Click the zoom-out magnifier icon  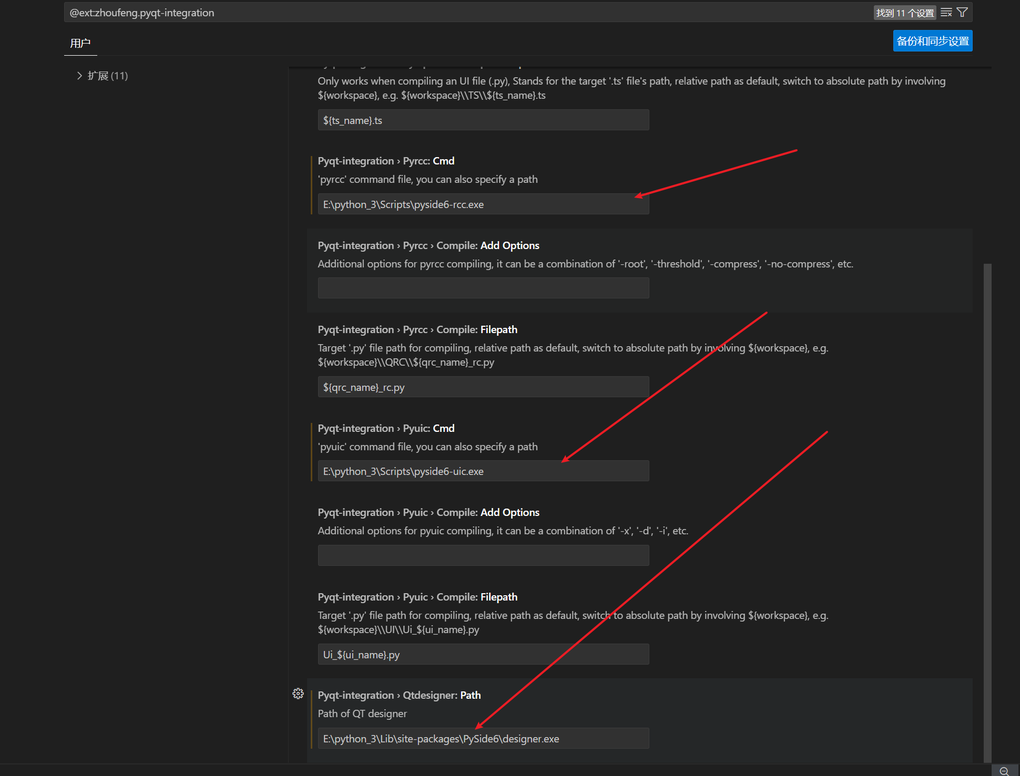point(1004,771)
